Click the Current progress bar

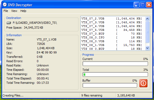click(115, 64)
